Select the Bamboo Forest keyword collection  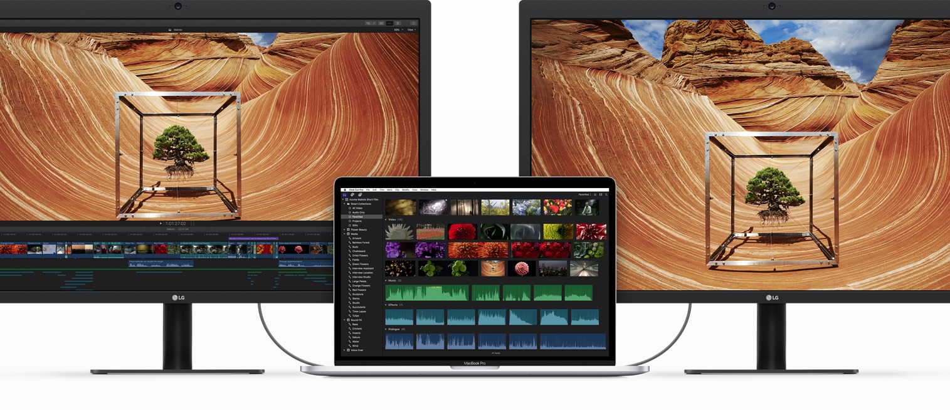360,243
